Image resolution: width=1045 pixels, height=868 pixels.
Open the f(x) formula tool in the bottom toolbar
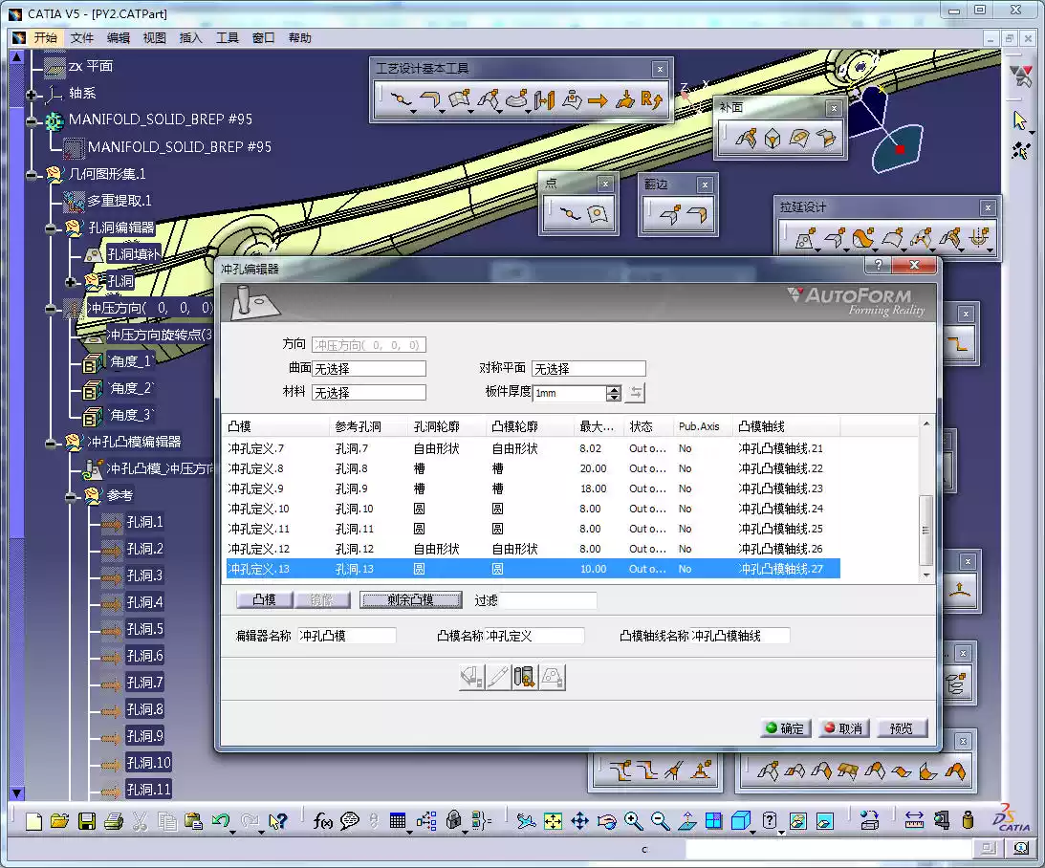click(323, 820)
